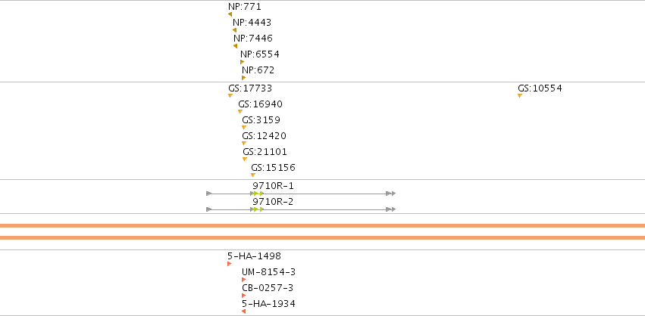Click the green exon arrows of 9710R-2
Screen dimensions: 645x316
point(258,209)
